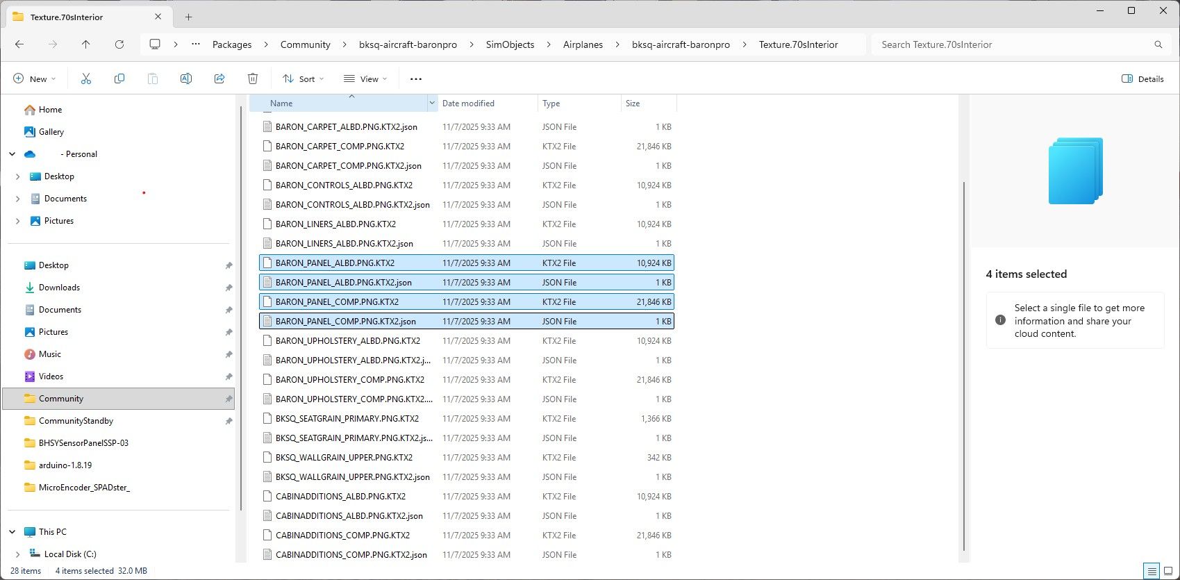The width and height of the screenshot is (1180, 580).
Task: Switch to details list view icon
Action: (x=1152, y=571)
